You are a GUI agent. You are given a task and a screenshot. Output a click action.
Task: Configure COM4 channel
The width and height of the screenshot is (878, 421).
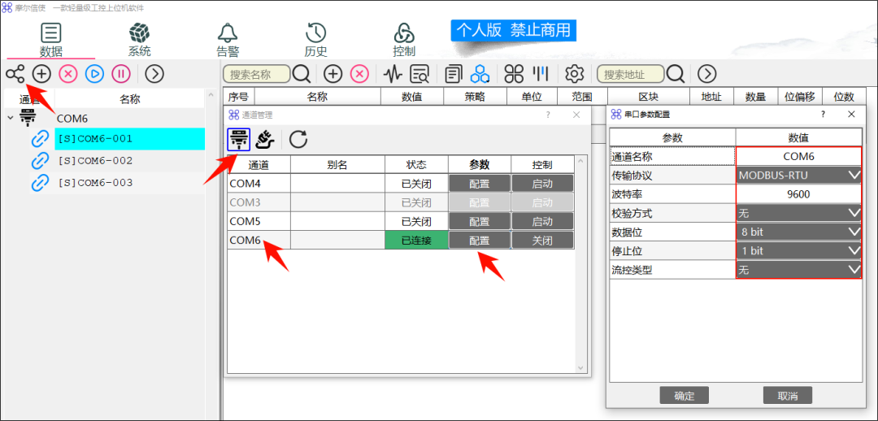[480, 183]
